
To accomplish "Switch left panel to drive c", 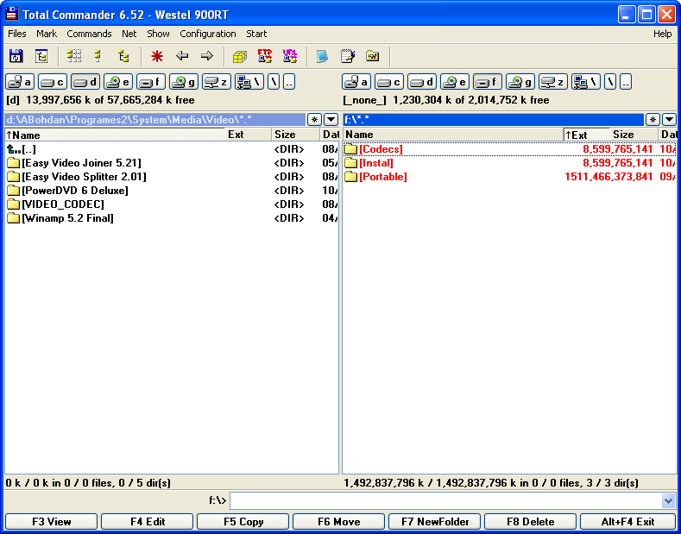I will pos(53,82).
